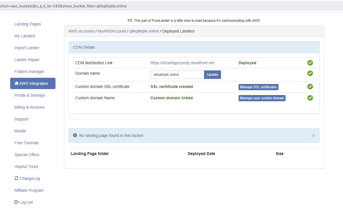
Task: Click the green check icon beside Domain name
Action: click(310, 73)
